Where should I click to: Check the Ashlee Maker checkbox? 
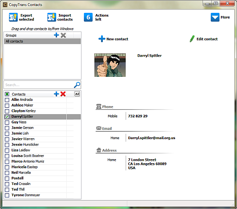(x=7, y=105)
